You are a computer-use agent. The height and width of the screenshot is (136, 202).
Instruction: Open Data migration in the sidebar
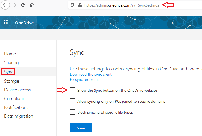coord(19,116)
